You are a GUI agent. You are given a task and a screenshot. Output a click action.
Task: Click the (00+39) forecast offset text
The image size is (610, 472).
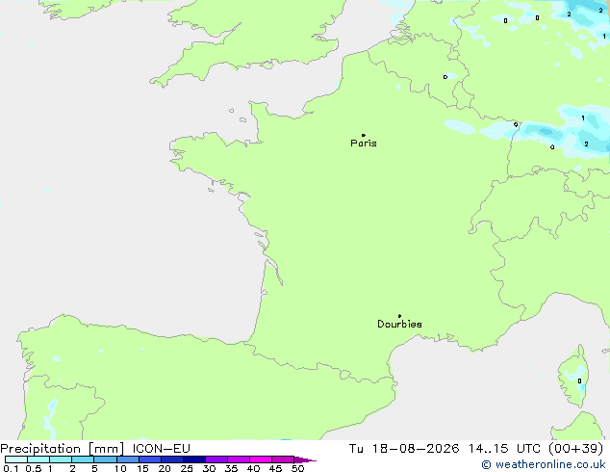coord(576,449)
